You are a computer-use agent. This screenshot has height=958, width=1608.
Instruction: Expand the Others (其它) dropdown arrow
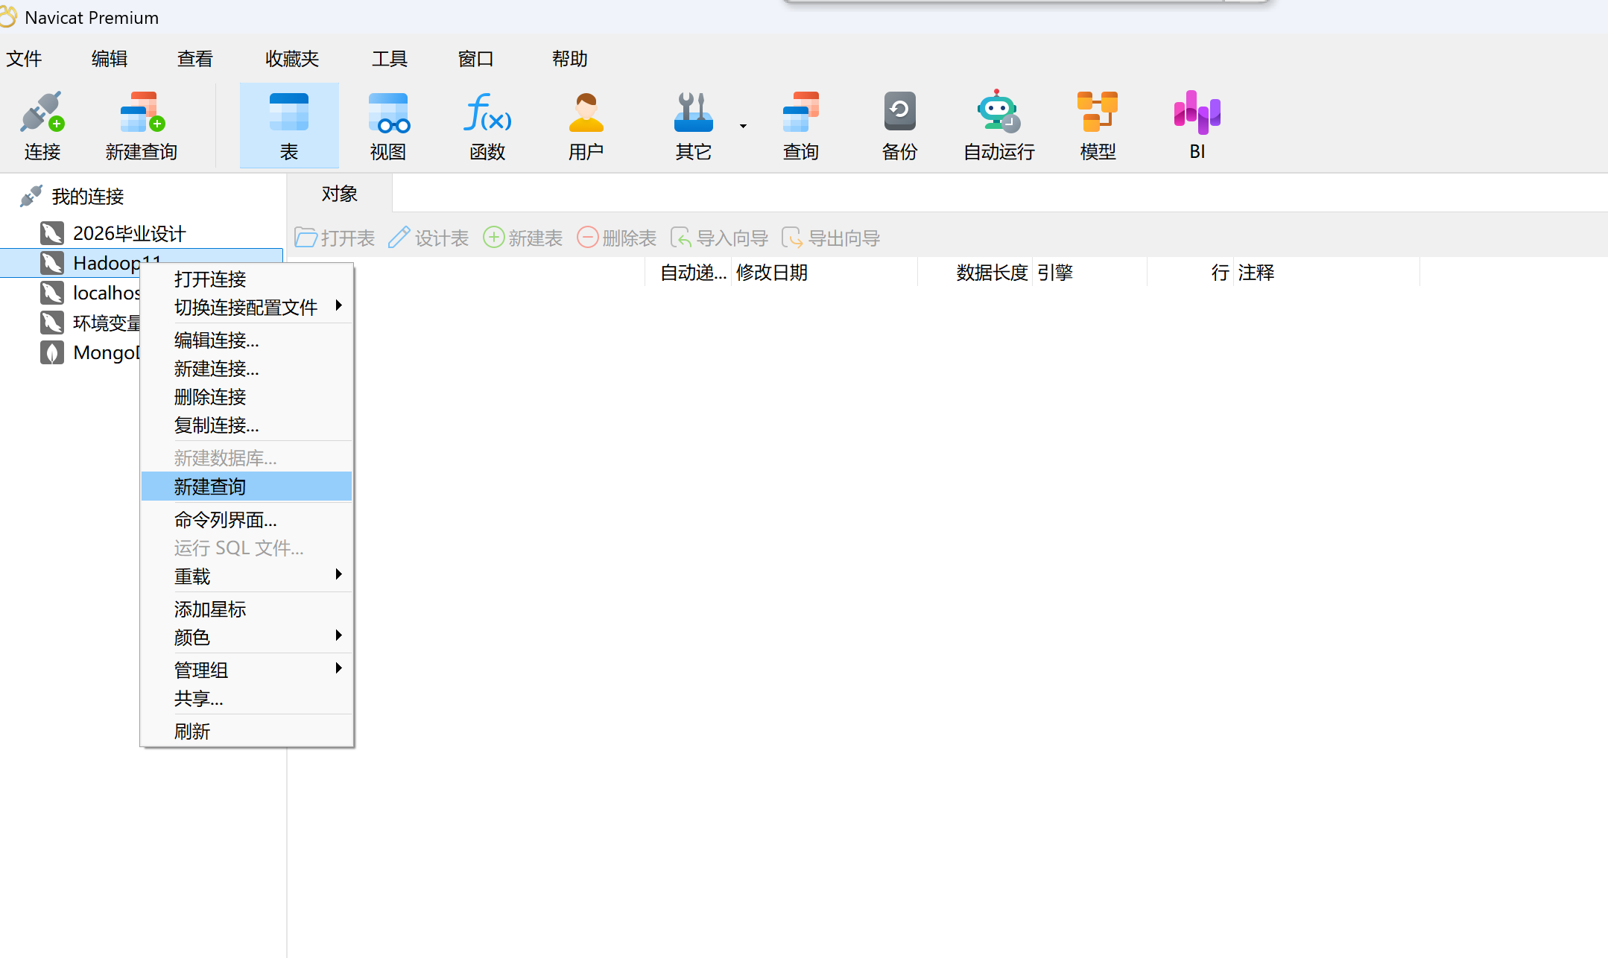pos(743,126)
